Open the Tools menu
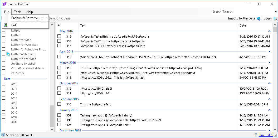This screenshot has height=138, width=278. tap(18, 12)
